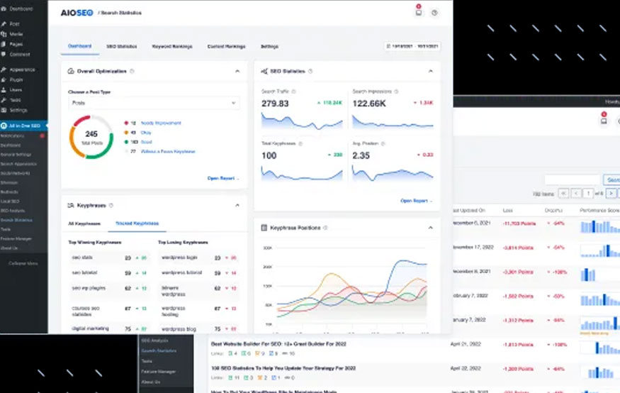
Task: Show the info tooltip beside Keyphrases heading
Action: 111,206
